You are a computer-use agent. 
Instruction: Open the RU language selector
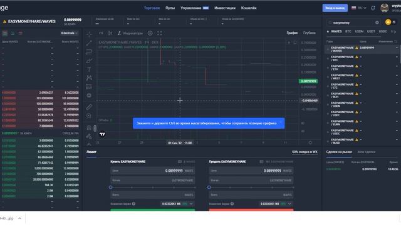[x=359, y=8]
